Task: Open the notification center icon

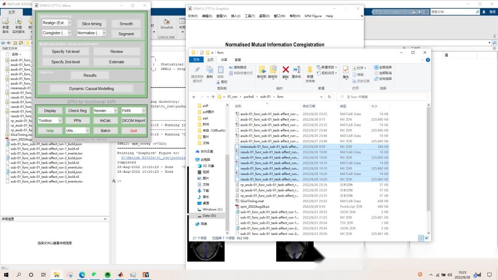Action: pos(489,274)
